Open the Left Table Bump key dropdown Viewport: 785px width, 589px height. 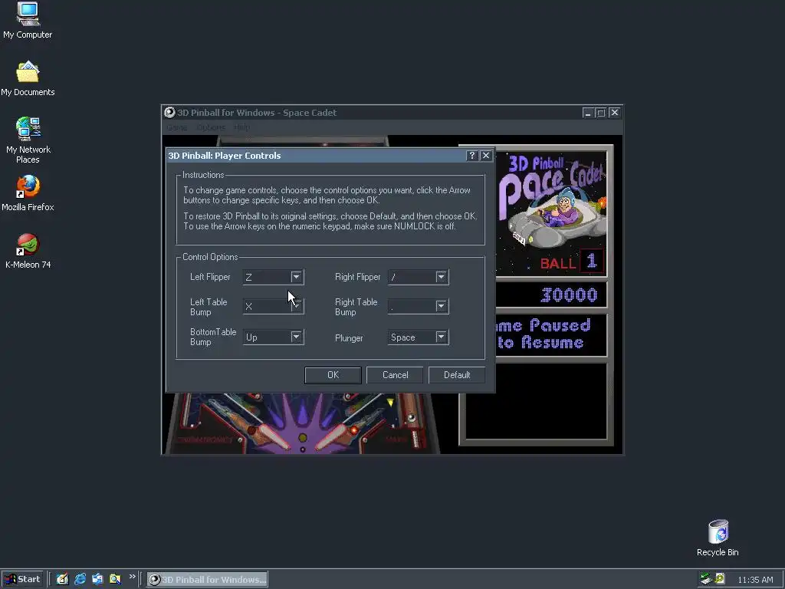[x=297, y=307]
